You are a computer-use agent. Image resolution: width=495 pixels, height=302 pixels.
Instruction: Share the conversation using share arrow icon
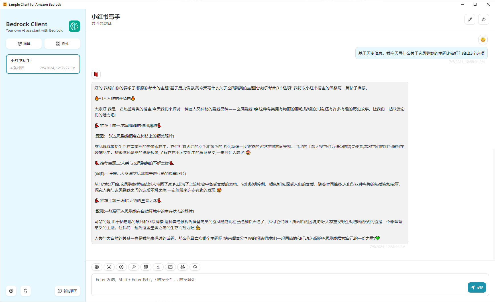click(484, 19)
